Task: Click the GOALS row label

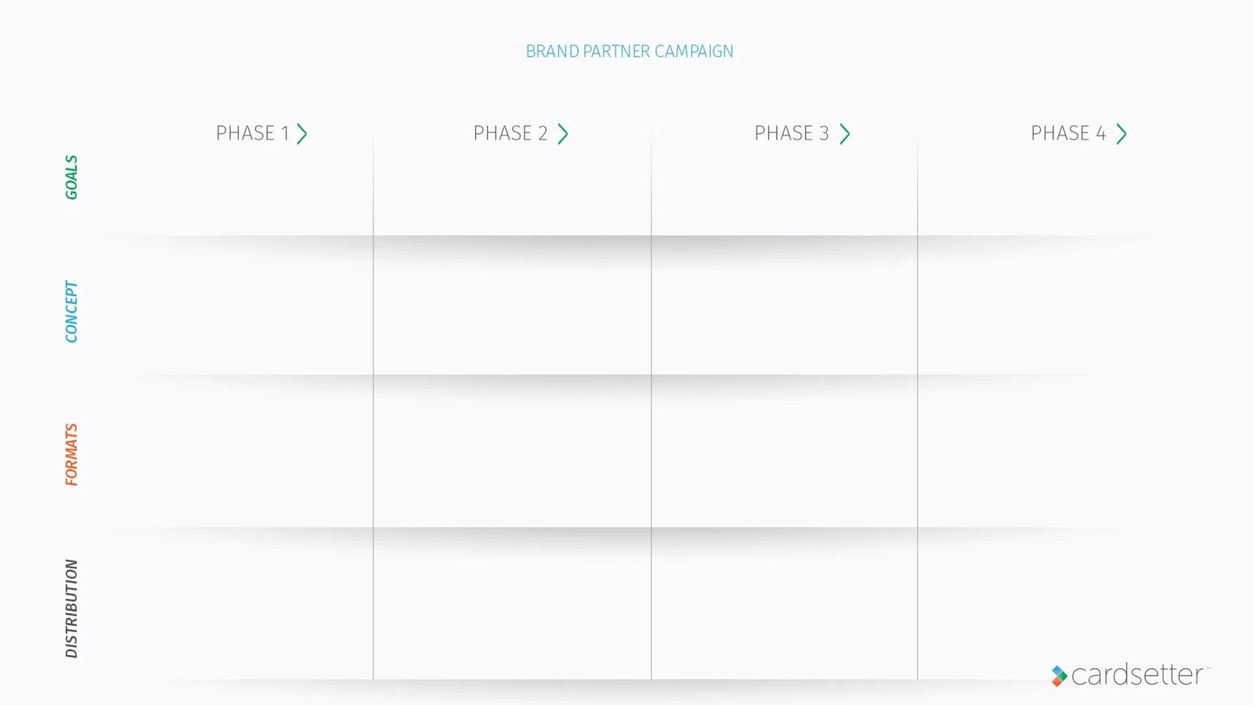Action: click(71, 177)
